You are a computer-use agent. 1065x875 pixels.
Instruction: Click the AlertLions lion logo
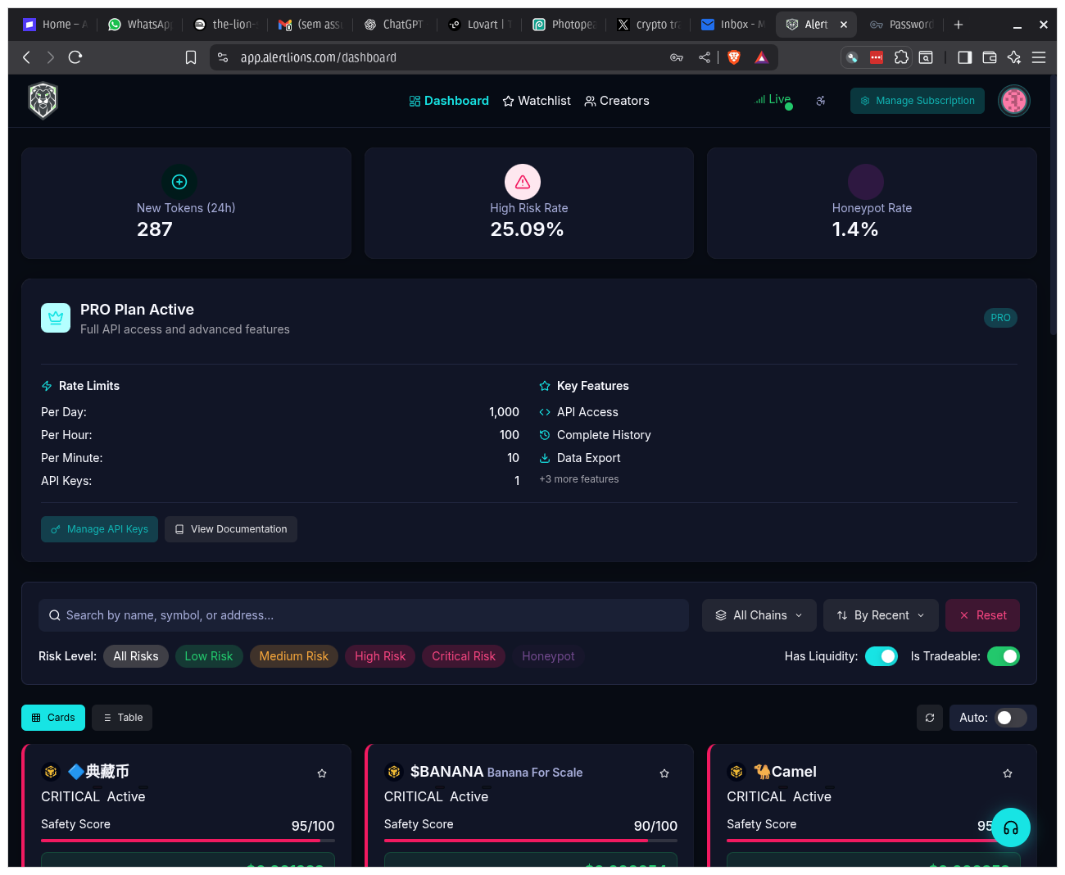click(x=43, y=100)
